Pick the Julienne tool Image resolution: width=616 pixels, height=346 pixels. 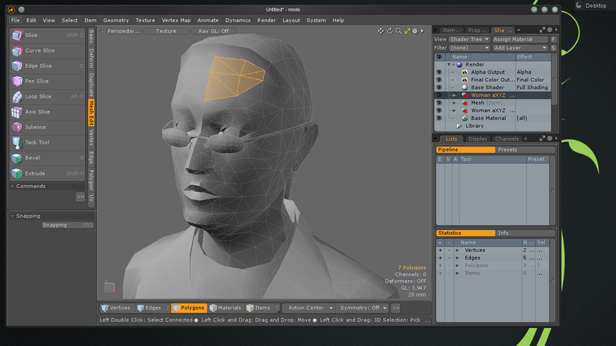click(x=47, y=127)
